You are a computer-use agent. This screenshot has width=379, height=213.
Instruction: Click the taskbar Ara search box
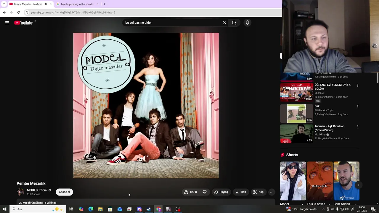38,209
